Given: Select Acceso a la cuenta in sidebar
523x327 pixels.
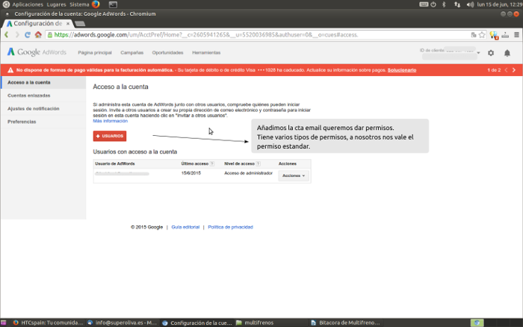Looking at the screenshot, I should 43,82.
